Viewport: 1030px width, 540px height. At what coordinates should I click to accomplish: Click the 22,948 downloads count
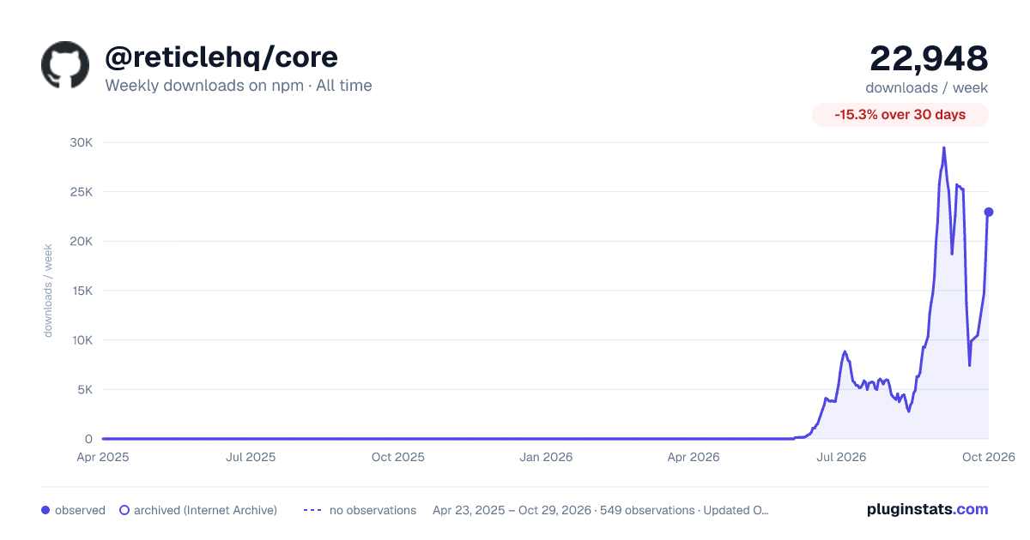(x=929, y=58)
